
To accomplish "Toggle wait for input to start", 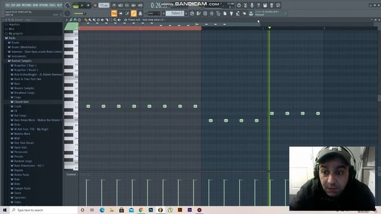I will pos(120,5).
